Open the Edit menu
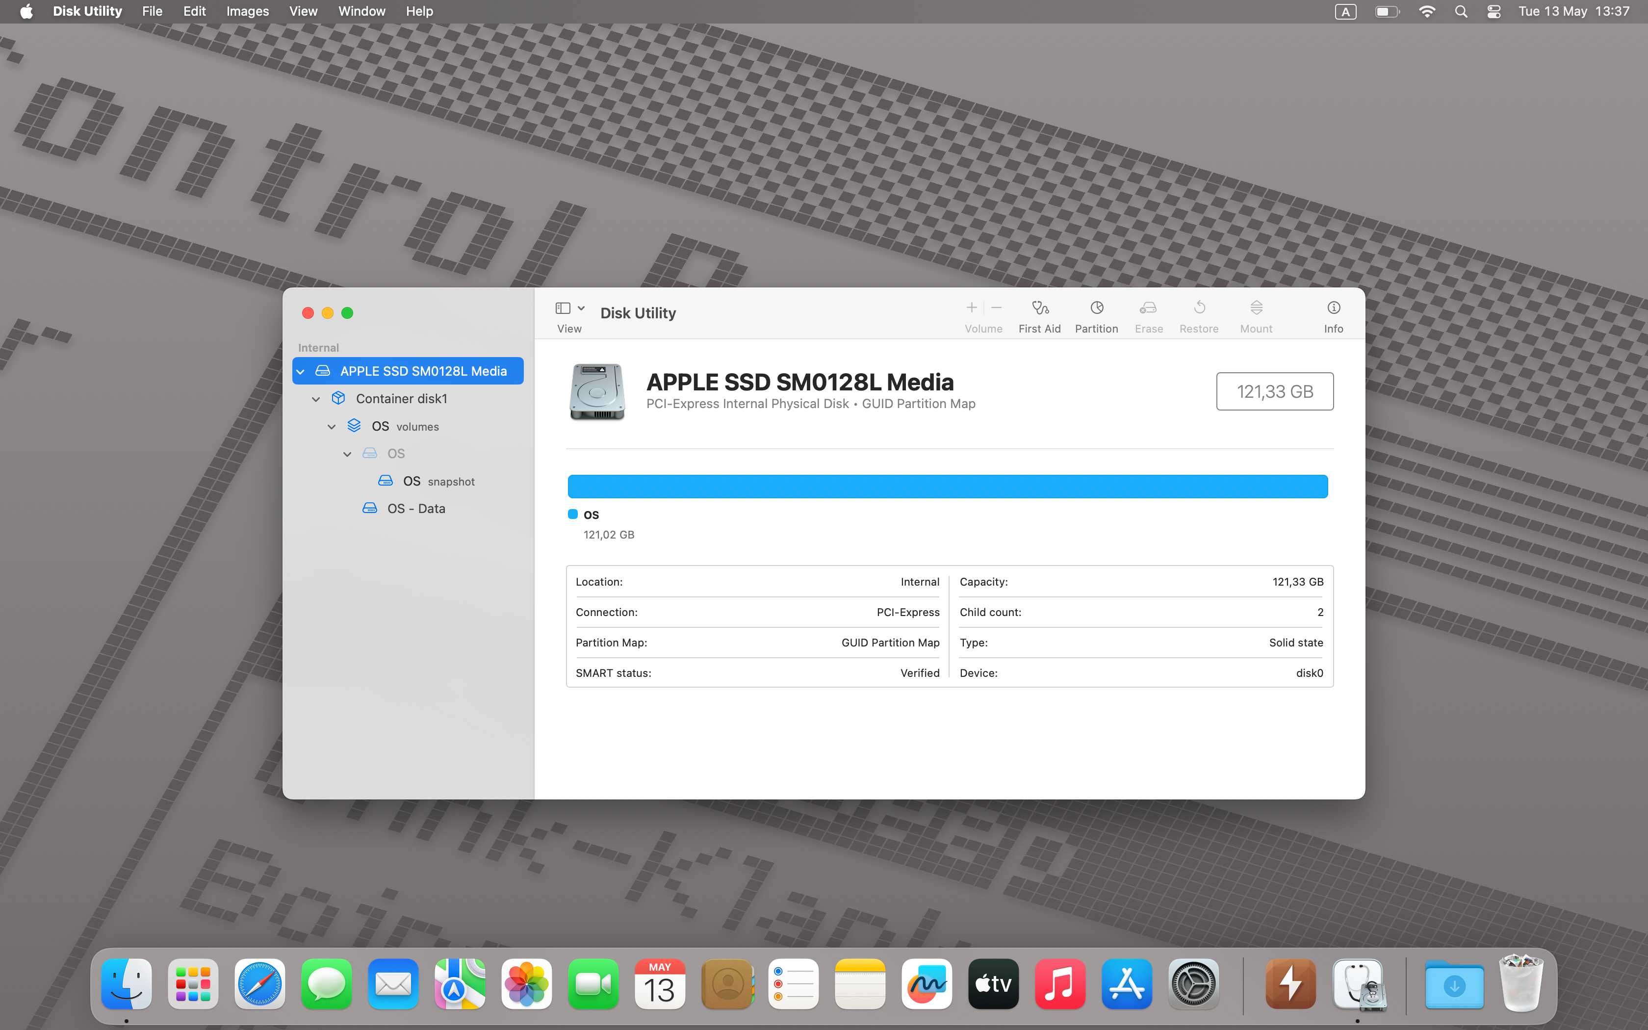This screenshot has width=1648, height=1030. pyautogui.click(x=194, y=12)
